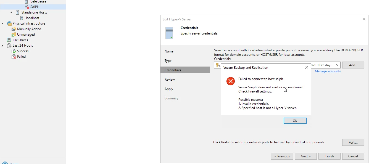Open the Credentials dropdown arrow

point(337,65)
